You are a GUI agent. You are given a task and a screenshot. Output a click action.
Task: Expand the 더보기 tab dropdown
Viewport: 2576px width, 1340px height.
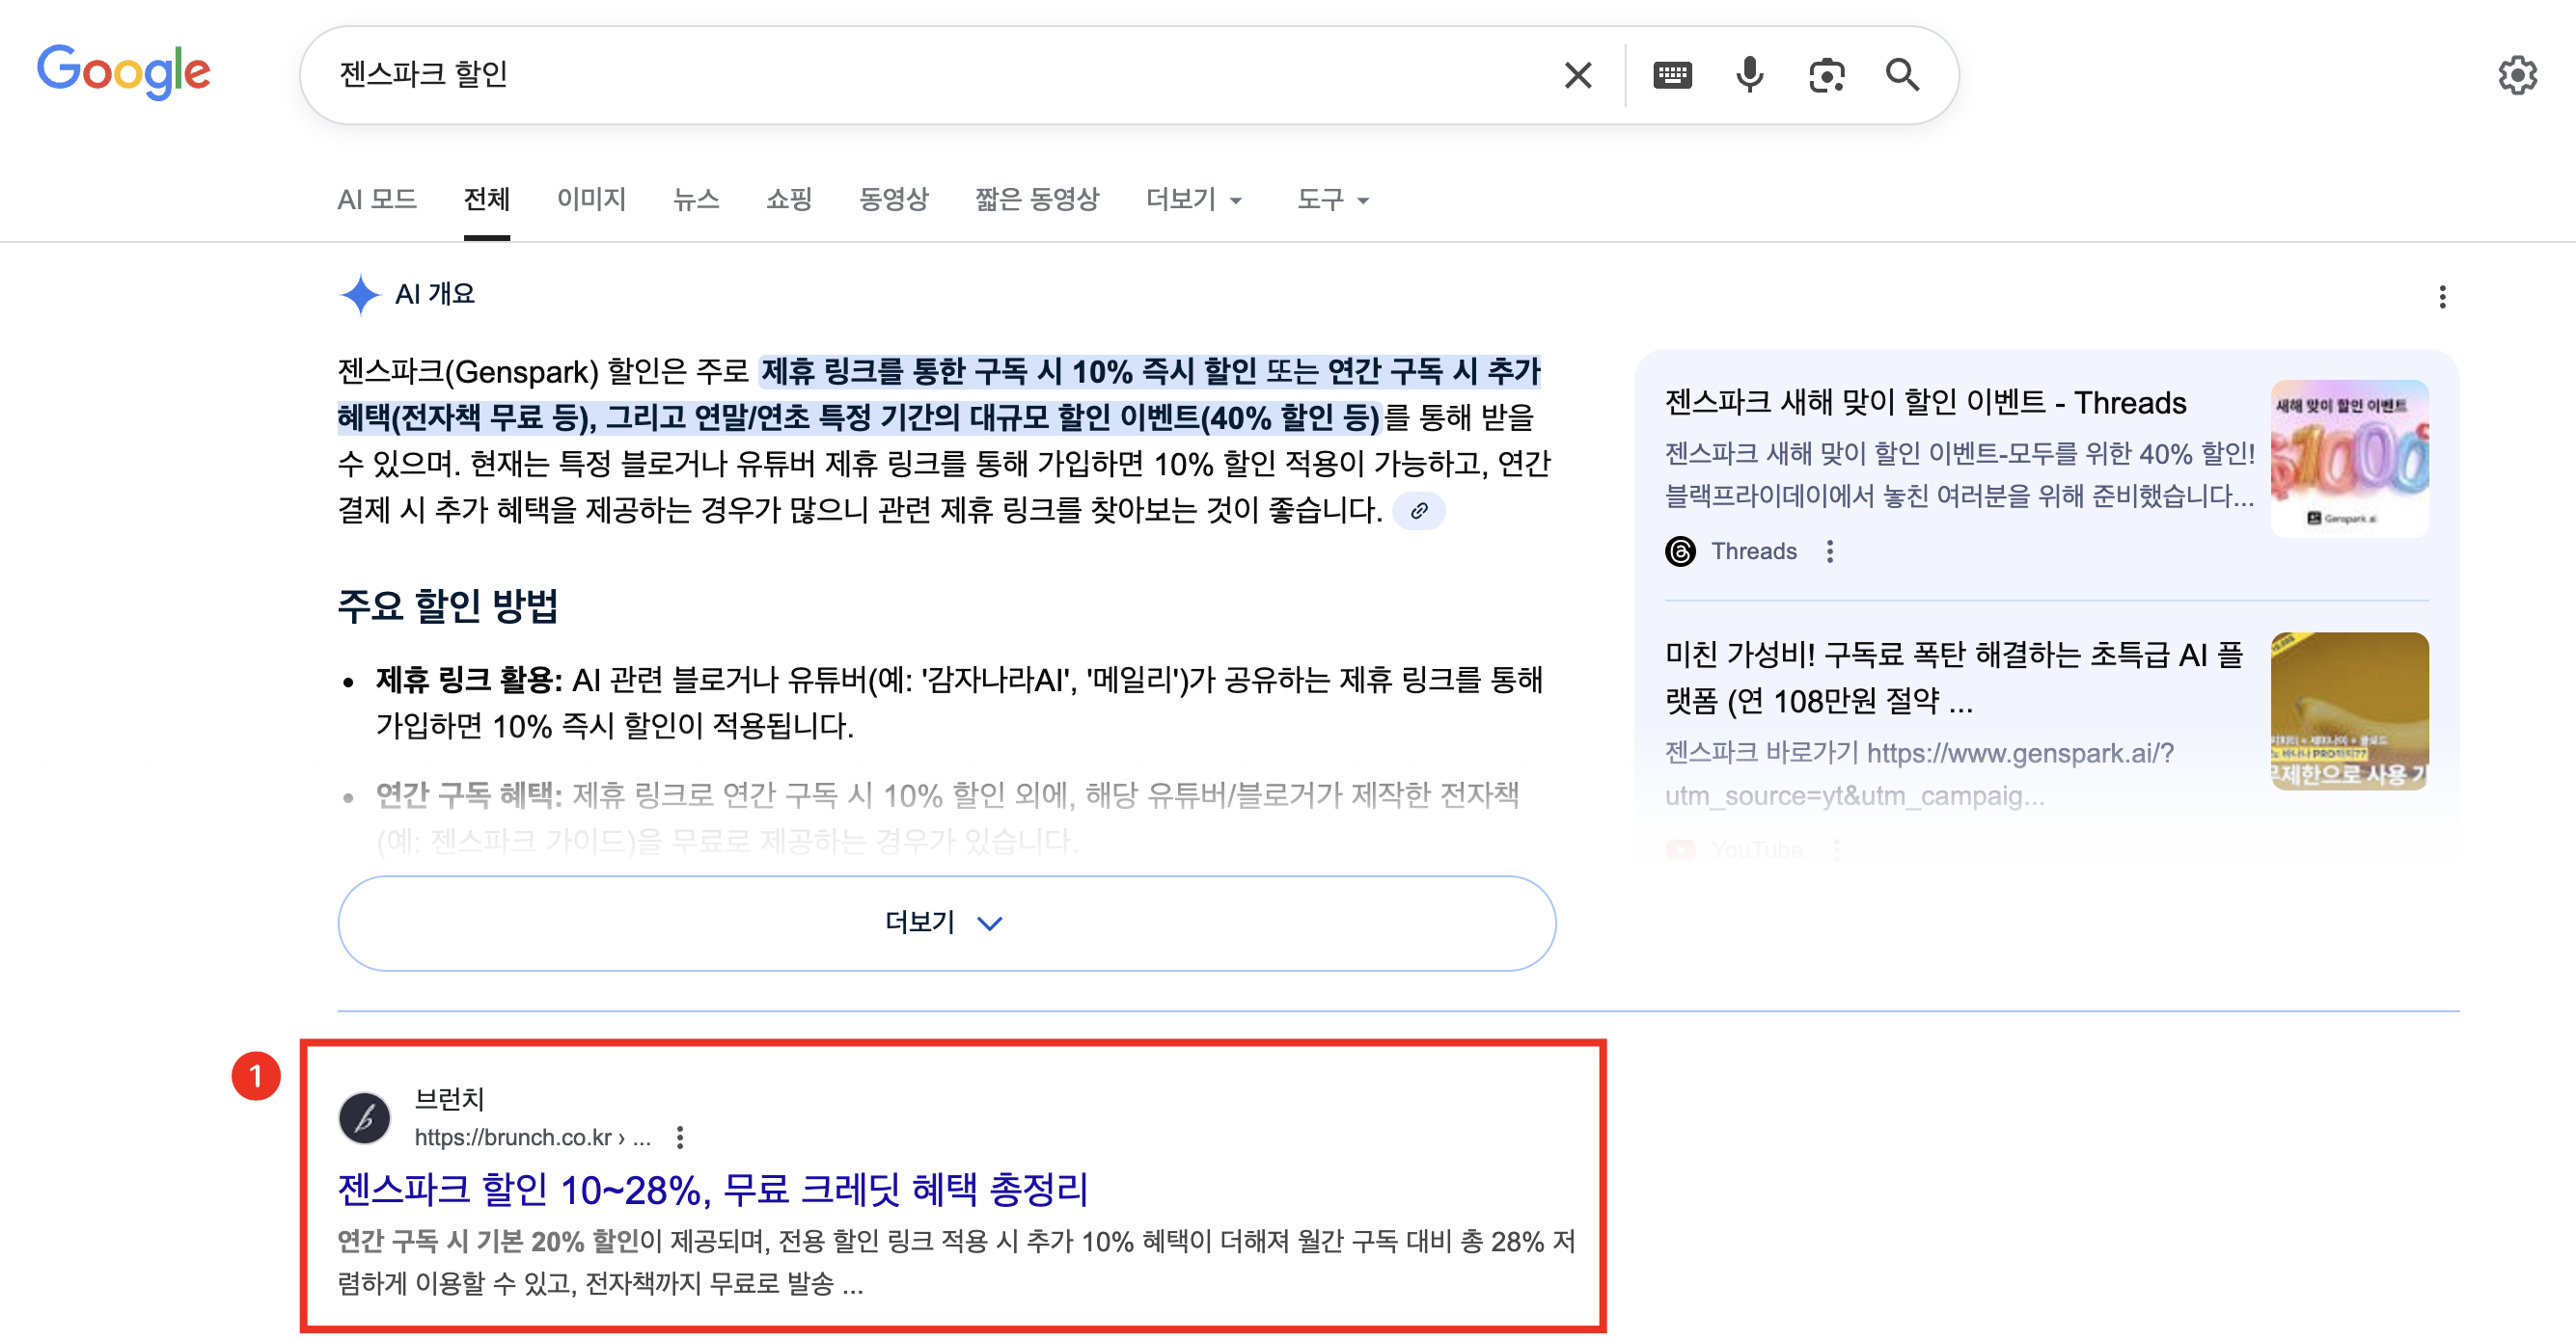1195,200
